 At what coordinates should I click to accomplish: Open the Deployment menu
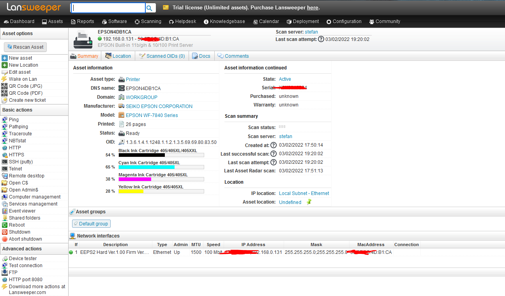tap(303, 21)
